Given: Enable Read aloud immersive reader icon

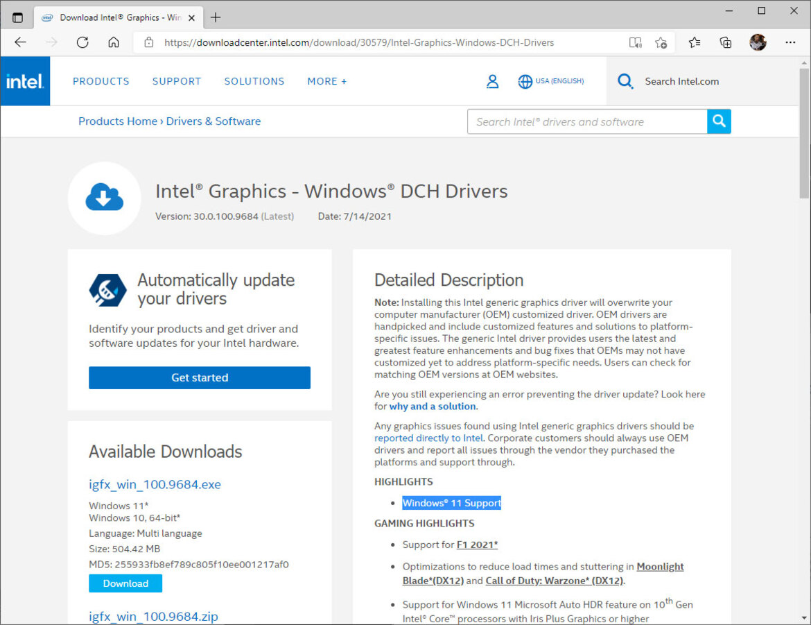Looking at the screenshot, I should (x=635, y=42).
